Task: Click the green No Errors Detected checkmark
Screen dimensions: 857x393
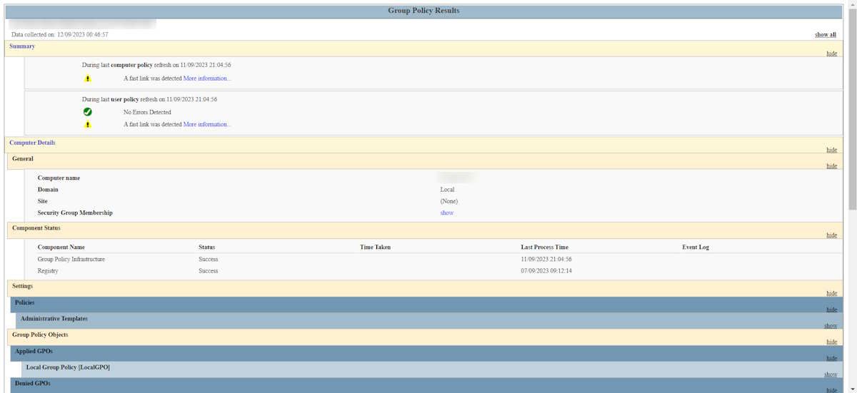Action: tap(88, 112)
